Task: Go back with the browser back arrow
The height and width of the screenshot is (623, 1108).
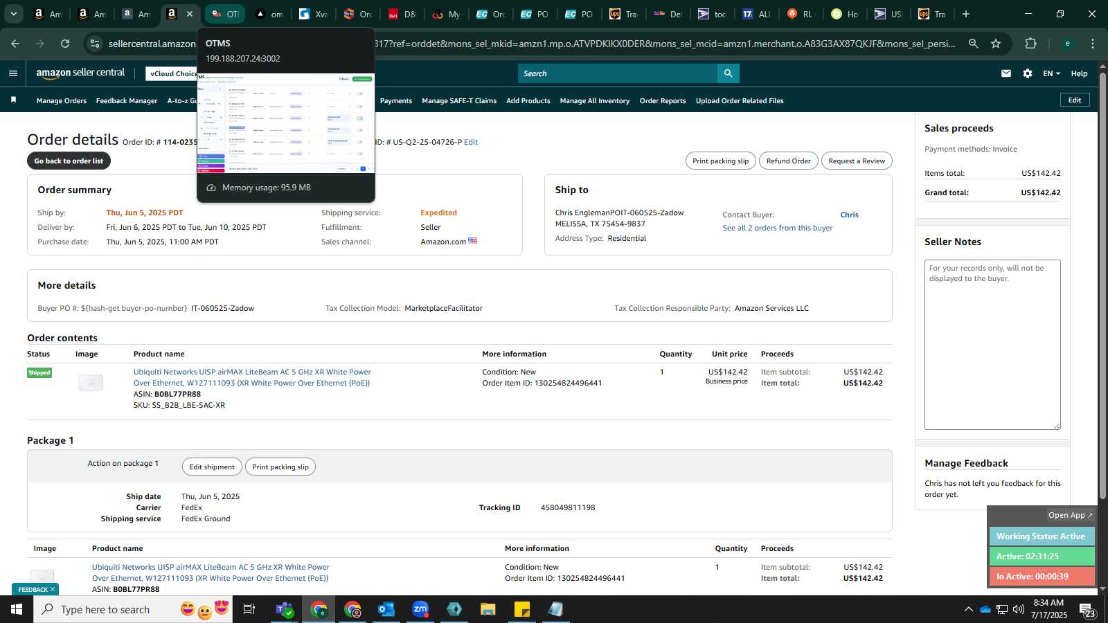Action: click(15, 44)
